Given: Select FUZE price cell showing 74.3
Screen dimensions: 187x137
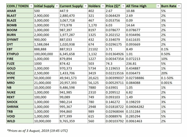Looking at the screenshot, I should click(115, 64).
